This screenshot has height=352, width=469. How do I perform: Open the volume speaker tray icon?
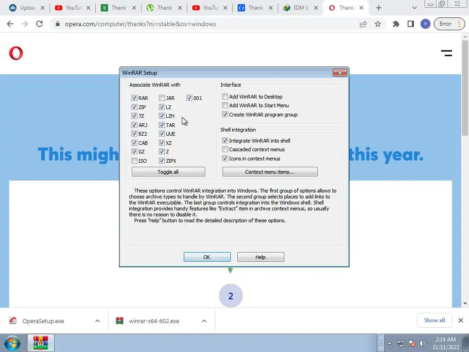coord(423,343)
